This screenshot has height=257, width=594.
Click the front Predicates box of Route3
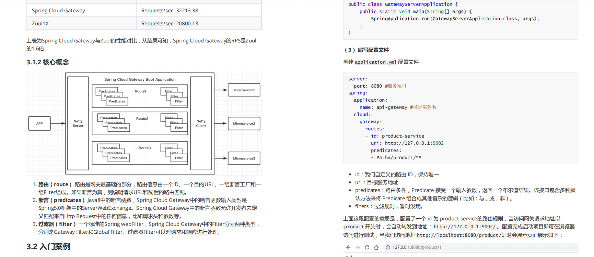pyautogui.click(x=119, y=158)
